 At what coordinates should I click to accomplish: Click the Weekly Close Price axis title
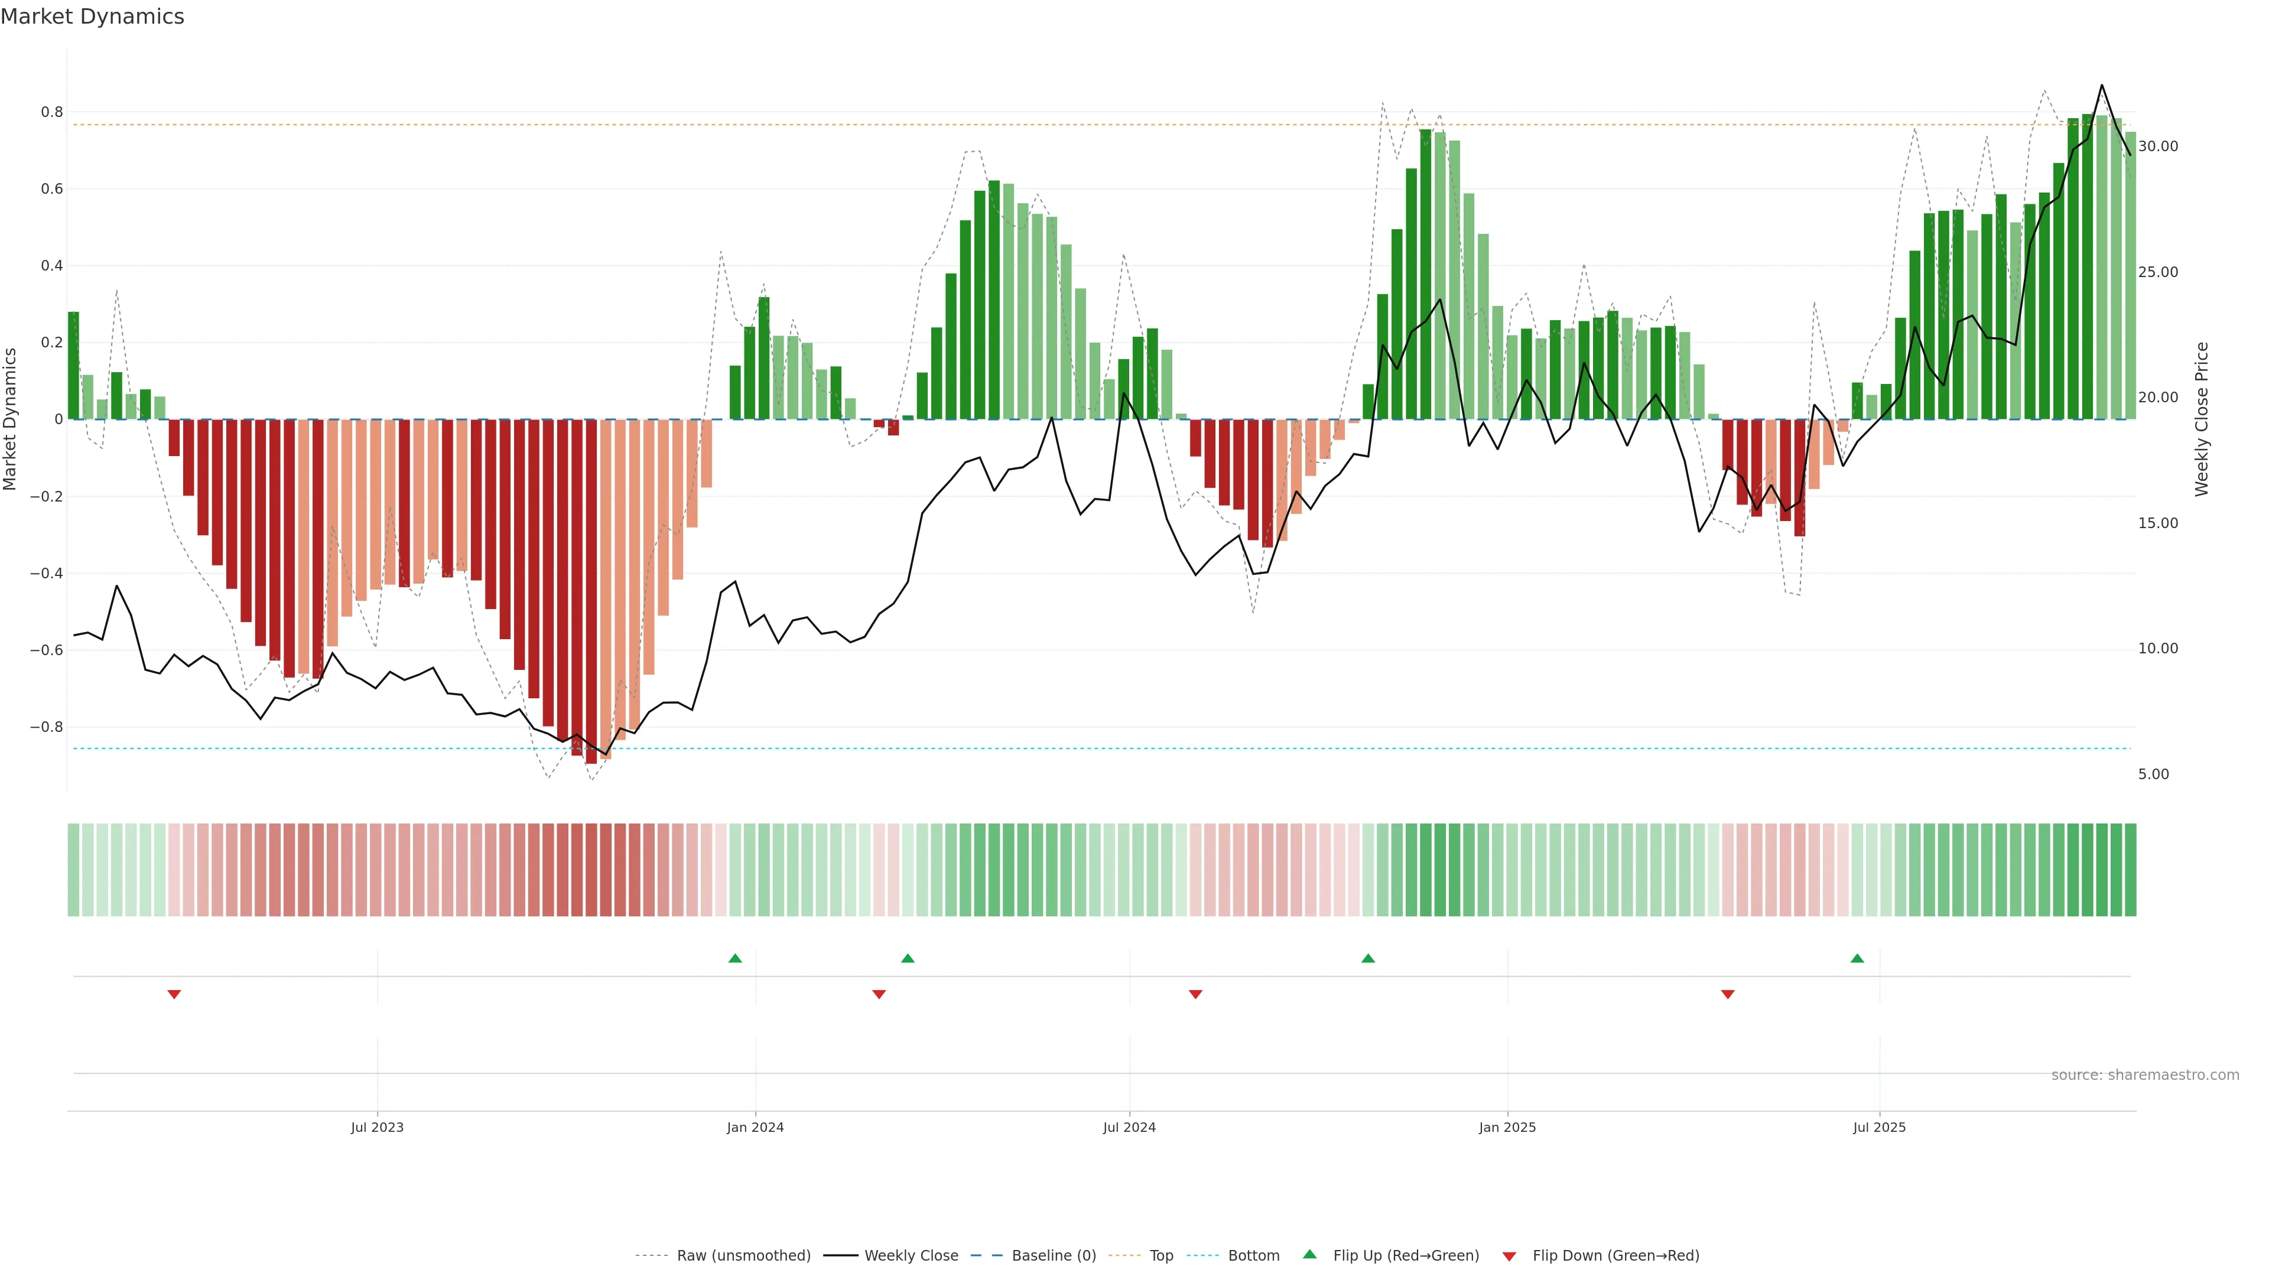(2202, 419)
